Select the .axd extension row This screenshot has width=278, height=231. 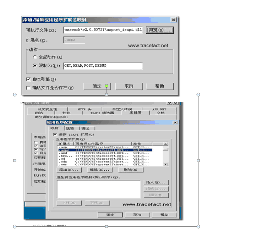(x=105, y=153)
